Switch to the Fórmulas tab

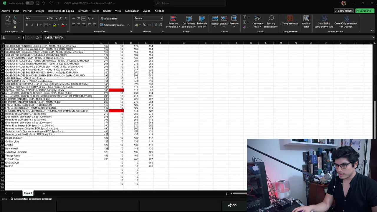pos(83,11)
